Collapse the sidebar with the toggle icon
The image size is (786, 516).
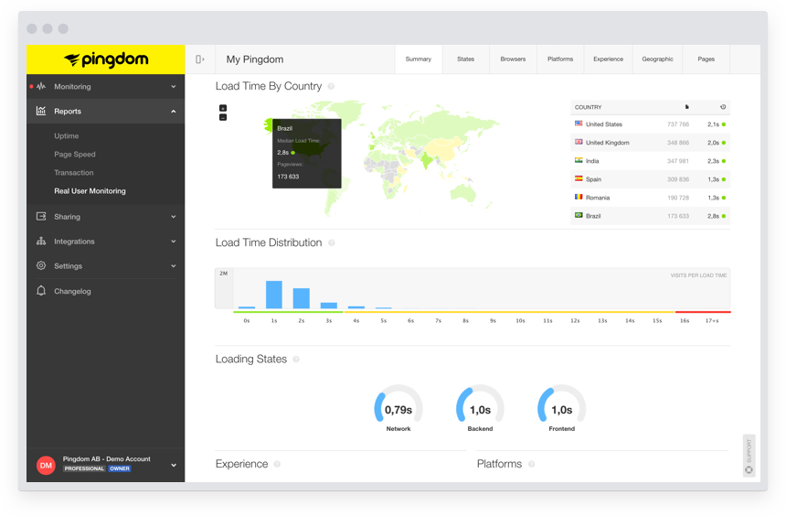pyautogui.click(x=199, y=59)
